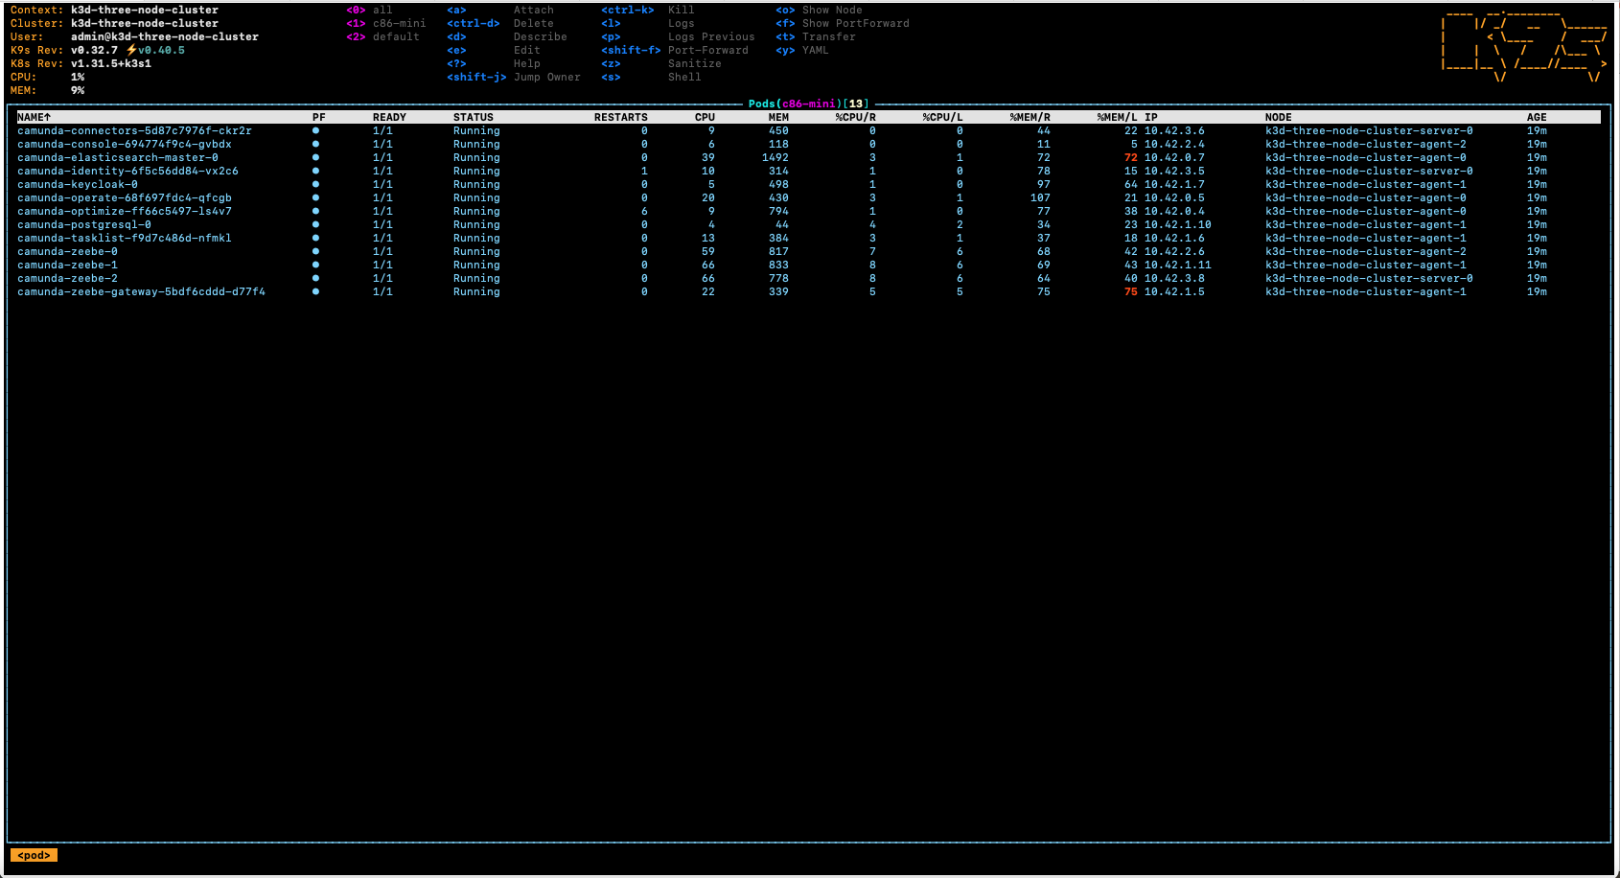Image resolution: width=1620 pixels, height=878 pixels.
Task: Select row camunda-zeebe-2
Action: (x=808, y=278)
